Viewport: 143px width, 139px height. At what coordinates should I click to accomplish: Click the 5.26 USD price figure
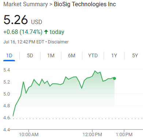(23, 20)
